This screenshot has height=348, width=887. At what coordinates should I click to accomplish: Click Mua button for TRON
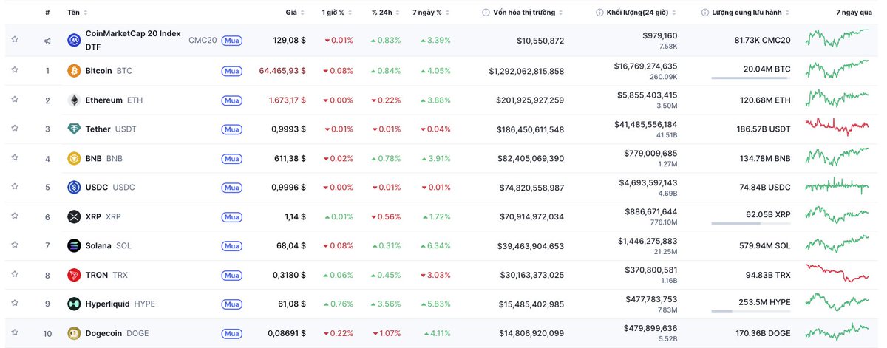click(232, 275)
